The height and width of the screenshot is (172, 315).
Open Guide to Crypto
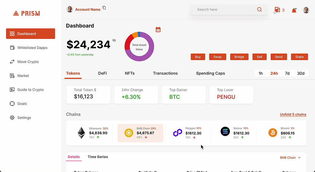27,90
